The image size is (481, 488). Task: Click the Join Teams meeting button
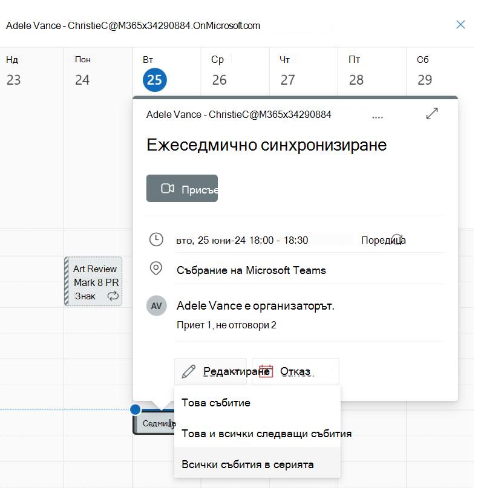tap(182, 188)
